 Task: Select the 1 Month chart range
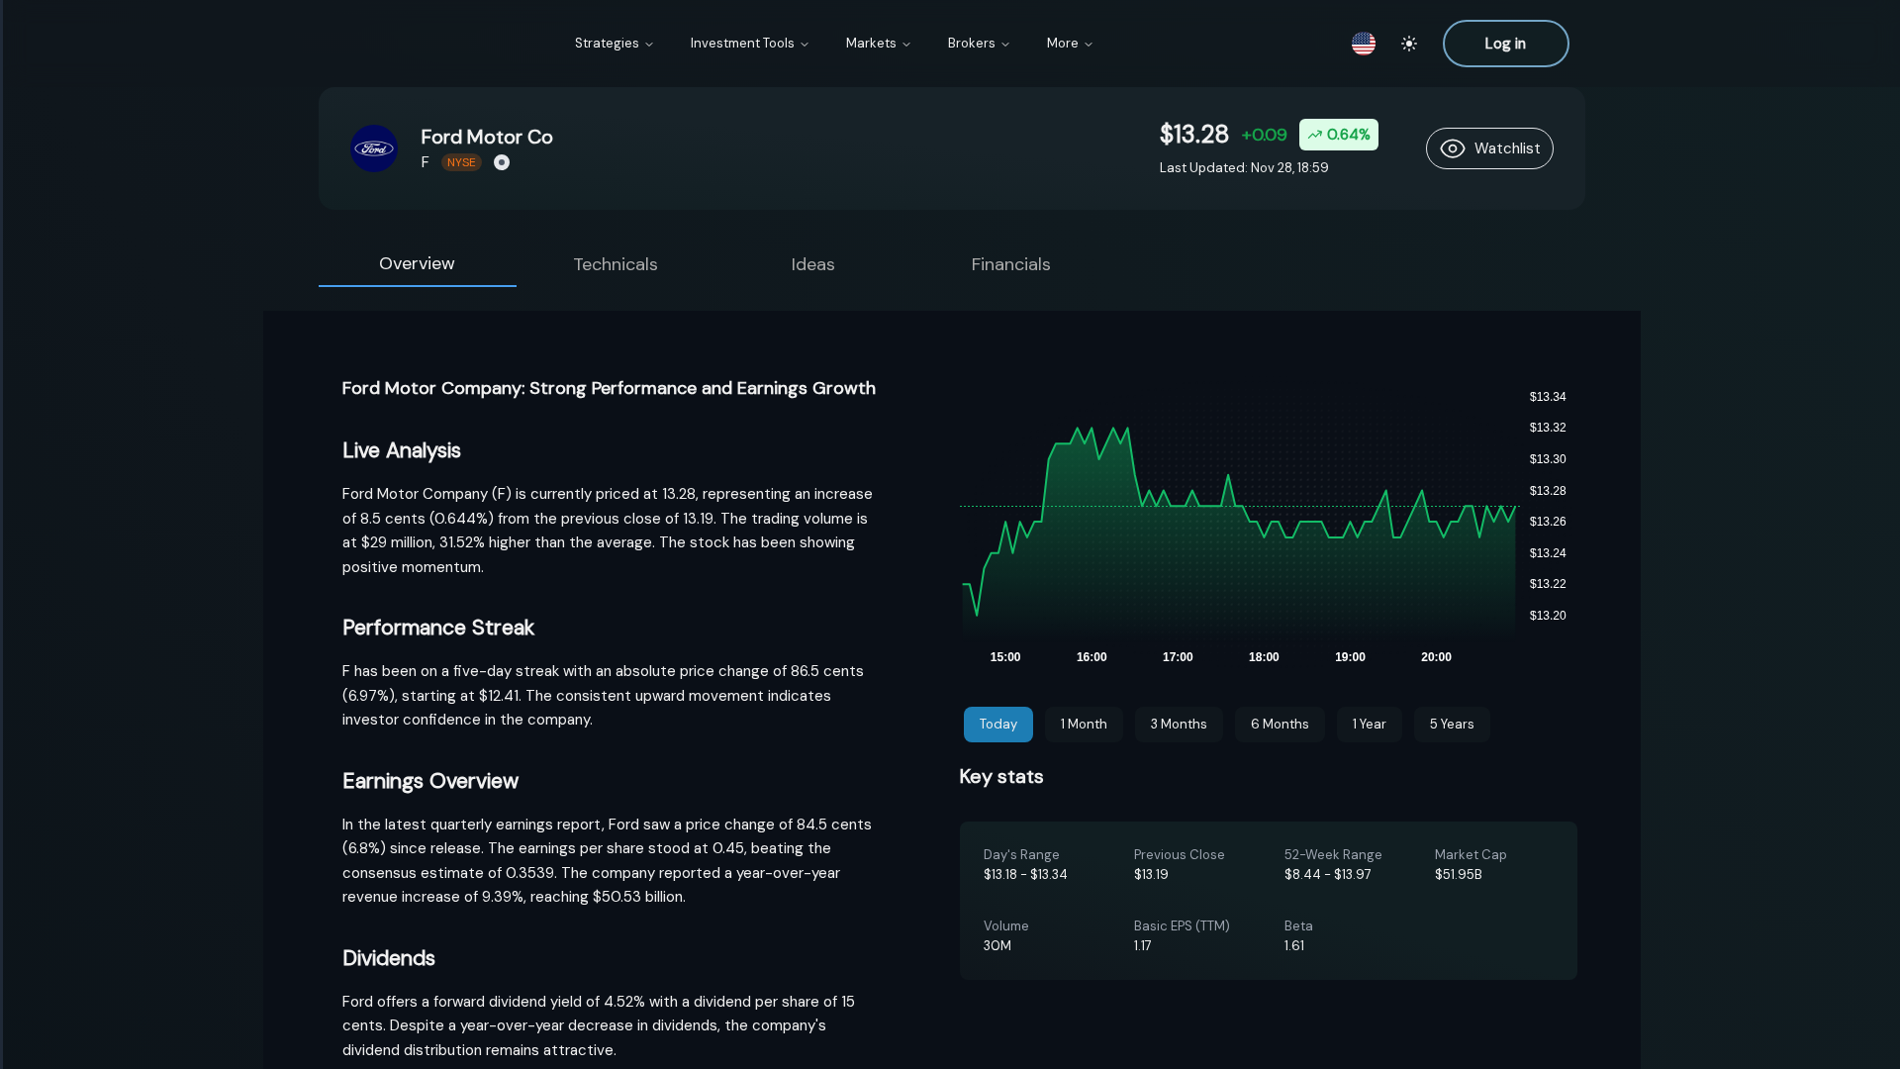pos(1084,725)
